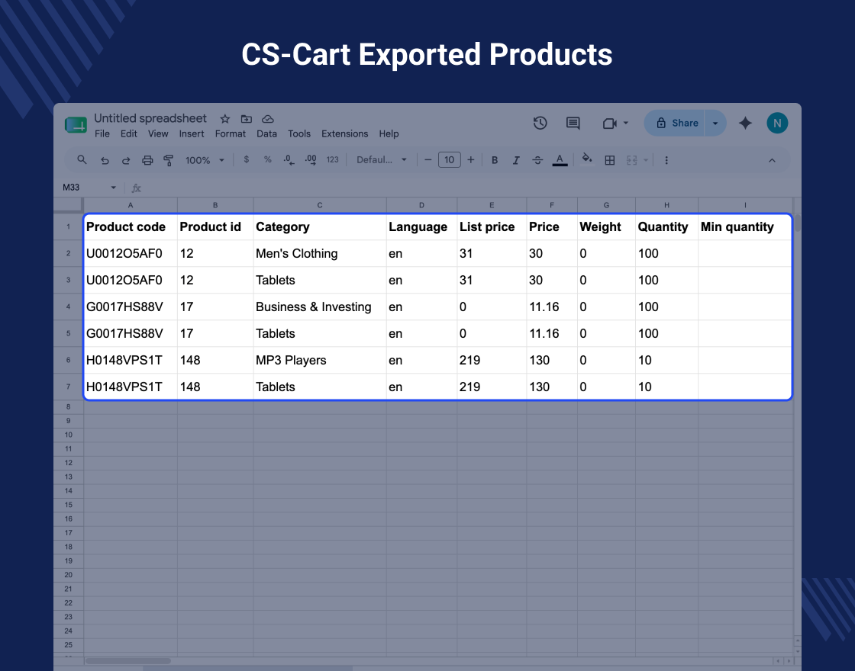
Task: Decrease font size minus button
Action: [428, 160]
